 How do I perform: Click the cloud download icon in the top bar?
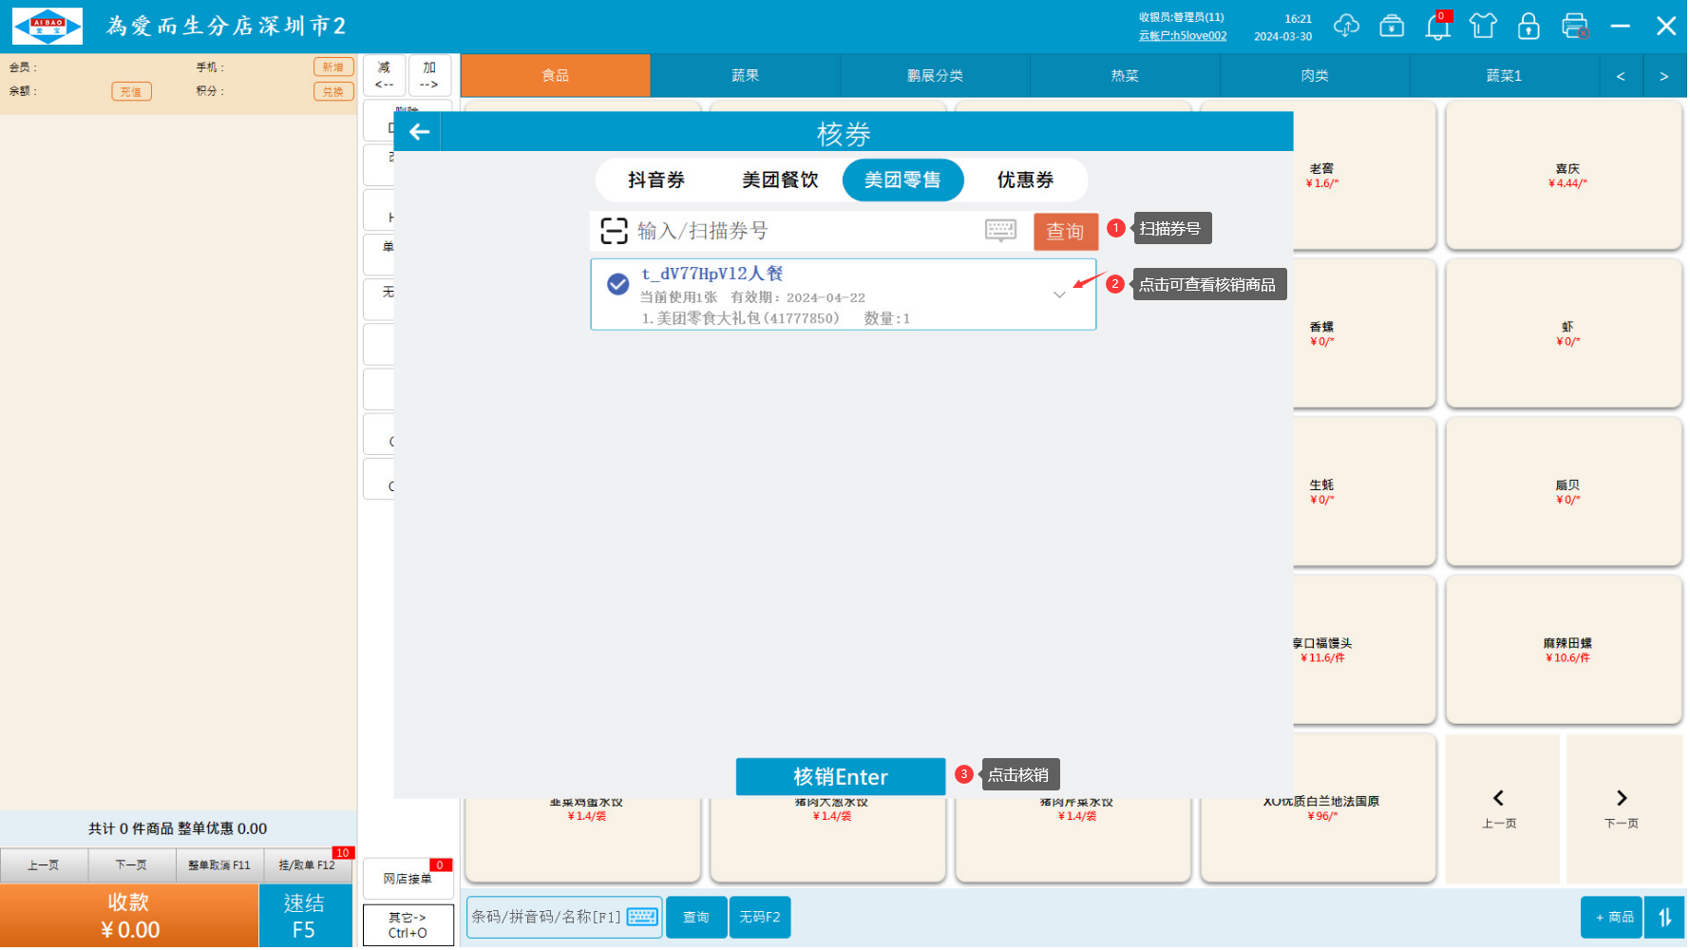pyautogui.click(x=1346, y=26)
